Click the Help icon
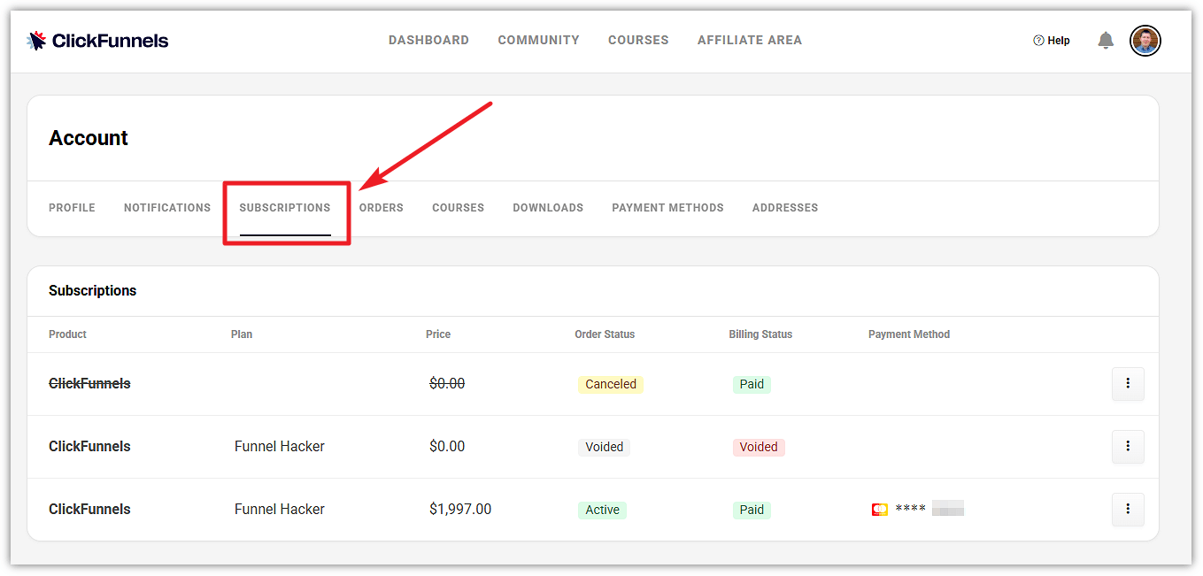Screen dimensions: 1203x576 (x=1051, y=40)
